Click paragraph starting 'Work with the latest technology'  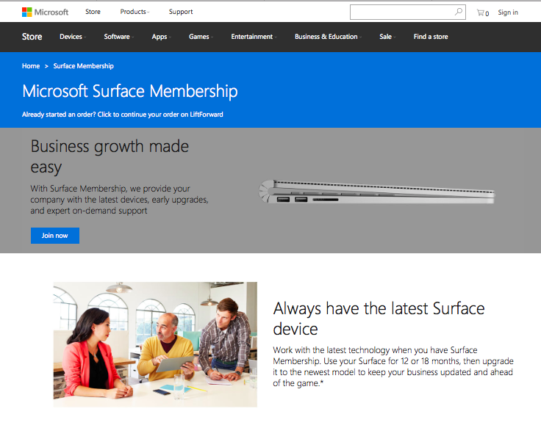(x=393, y=366)
